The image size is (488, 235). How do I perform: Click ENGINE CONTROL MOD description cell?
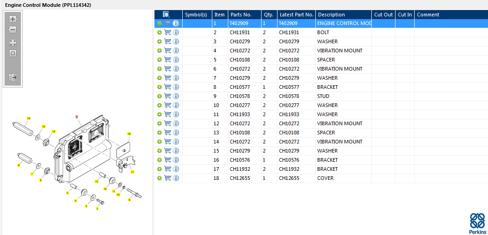click(x=344, y=23)
